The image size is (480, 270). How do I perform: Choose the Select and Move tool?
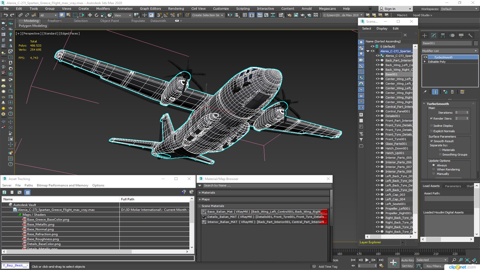pyautogui.click(x=90, y=15)
